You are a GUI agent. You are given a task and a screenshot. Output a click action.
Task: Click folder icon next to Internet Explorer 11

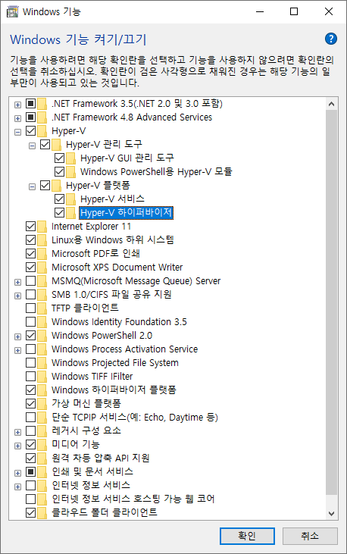(42, 226)
